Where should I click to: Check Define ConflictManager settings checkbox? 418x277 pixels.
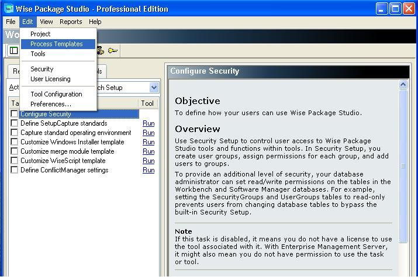pyautogui.click(x=14, y=169)
